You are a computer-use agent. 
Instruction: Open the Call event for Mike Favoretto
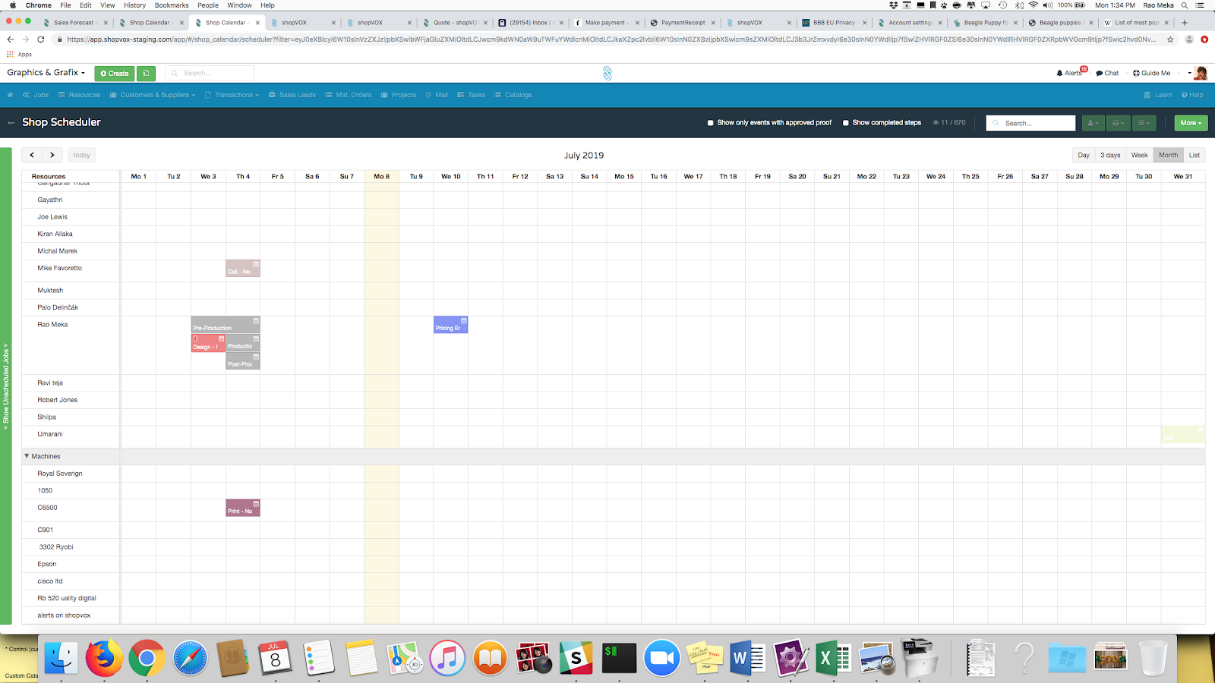(243, 269)
